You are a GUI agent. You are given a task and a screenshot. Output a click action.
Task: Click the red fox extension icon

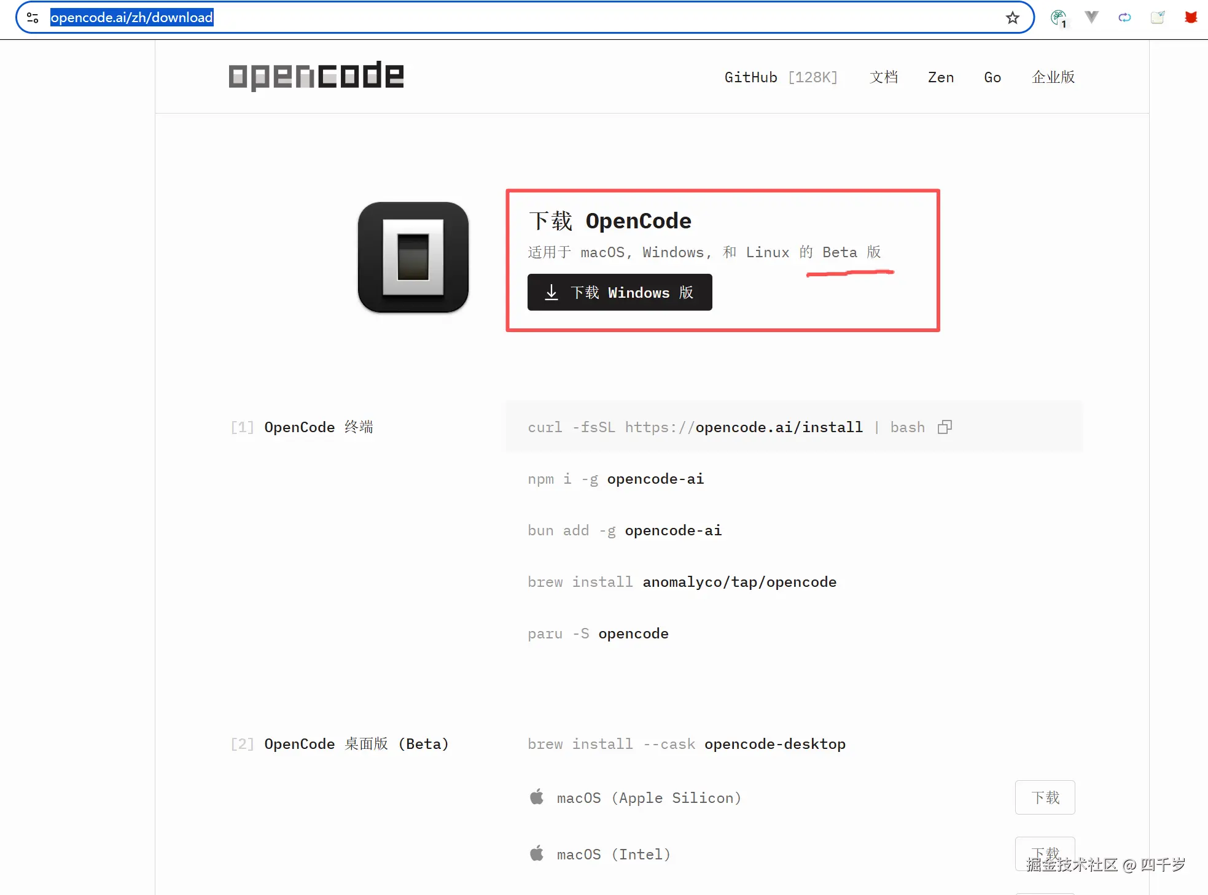tap(1191, 17)
